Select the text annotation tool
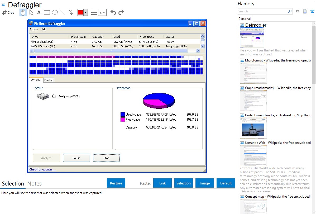This screenshot has height=214, width=316. (39, 12)
